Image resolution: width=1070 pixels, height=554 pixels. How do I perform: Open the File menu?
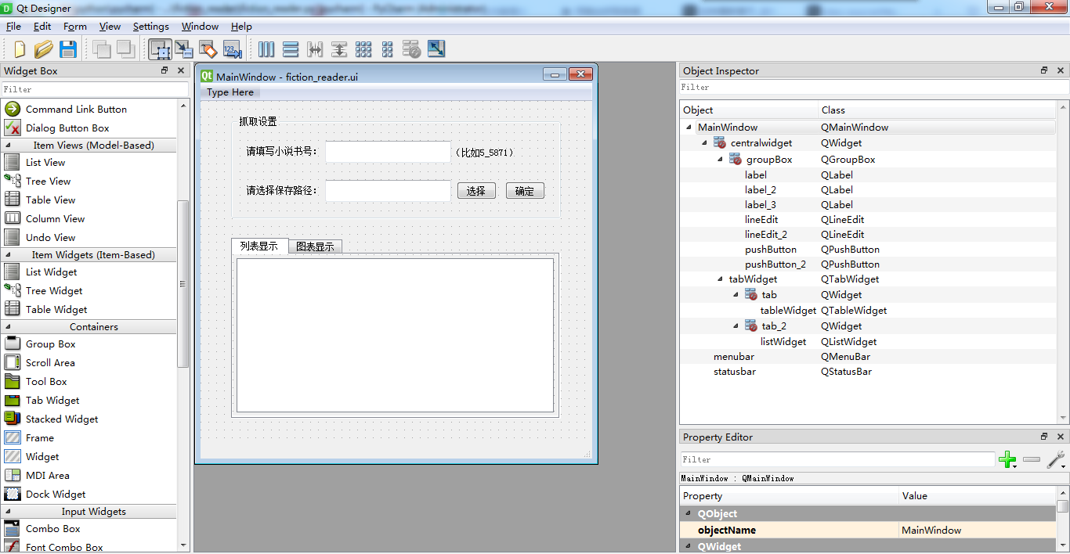[13, 26]
